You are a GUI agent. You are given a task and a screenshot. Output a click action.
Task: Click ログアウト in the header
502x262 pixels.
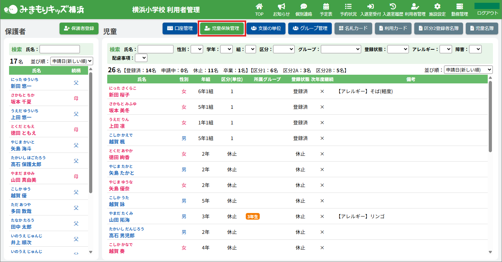pyautogui.click(x=487, y=13)
